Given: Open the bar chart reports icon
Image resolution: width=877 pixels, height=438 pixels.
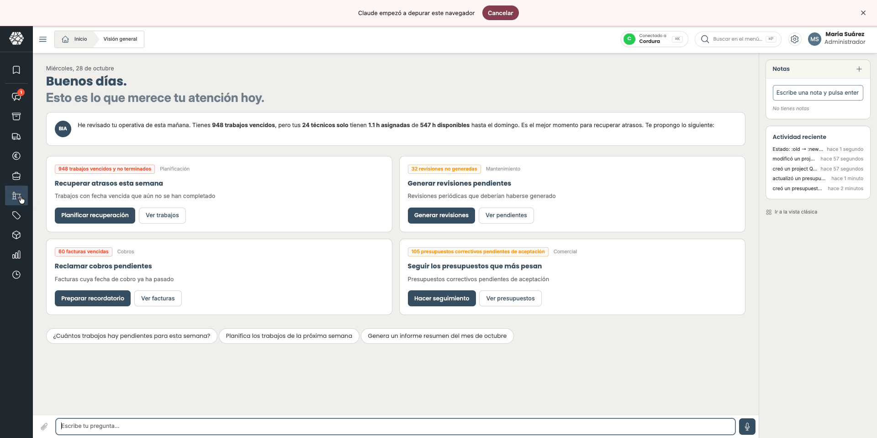Looking at the screenshot, I should tap(16, 255).
